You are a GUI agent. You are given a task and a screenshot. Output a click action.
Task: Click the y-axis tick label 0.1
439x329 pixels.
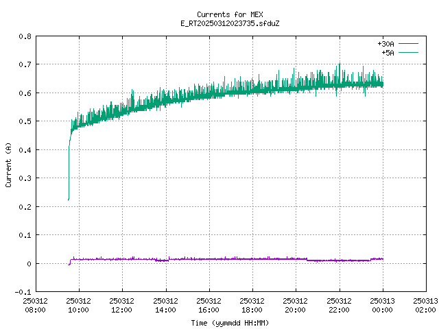(25, 235)
